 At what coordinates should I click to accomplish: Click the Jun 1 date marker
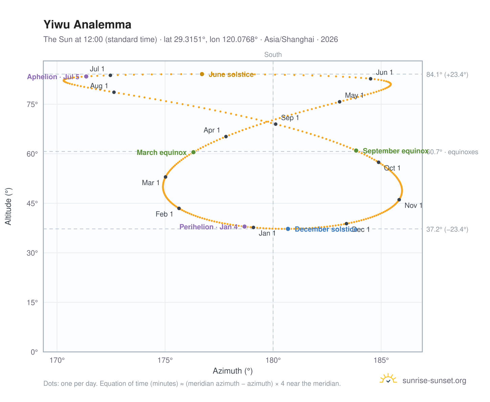click(371, 79)
